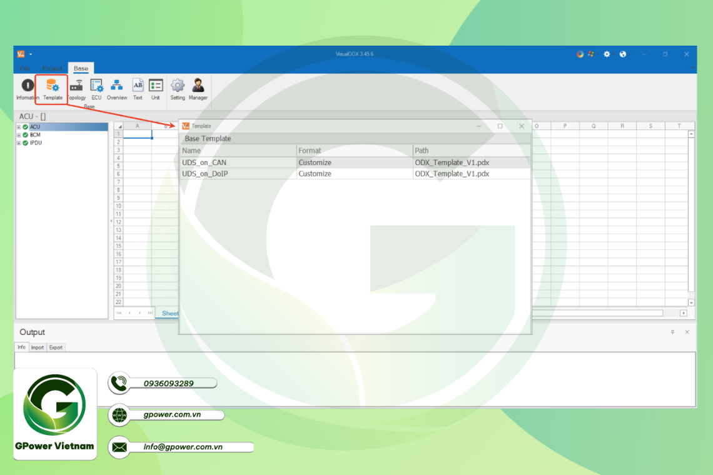Switch to the Info output tab
The width and height of the screenshot is (713, 475).
pos(21,347)
